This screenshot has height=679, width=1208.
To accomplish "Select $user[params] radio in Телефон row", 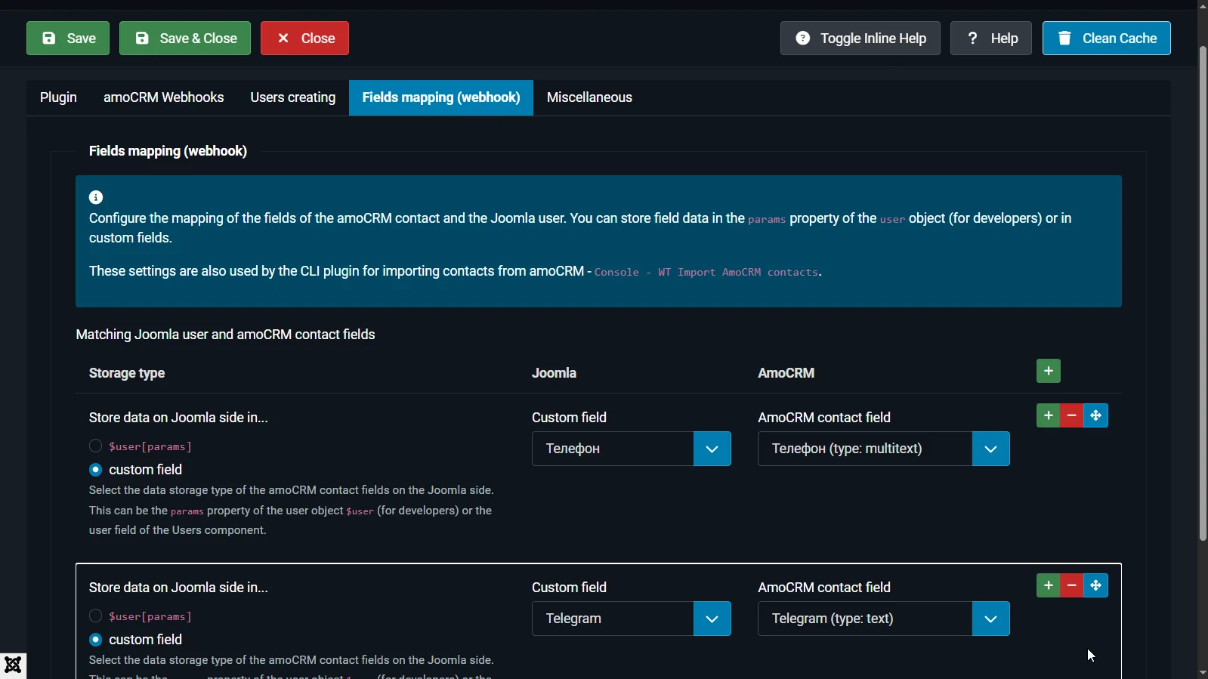I will click(95, 446).
